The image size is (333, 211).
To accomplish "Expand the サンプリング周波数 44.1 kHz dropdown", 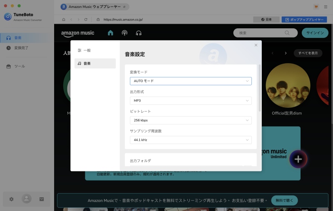I will (191, 140).
